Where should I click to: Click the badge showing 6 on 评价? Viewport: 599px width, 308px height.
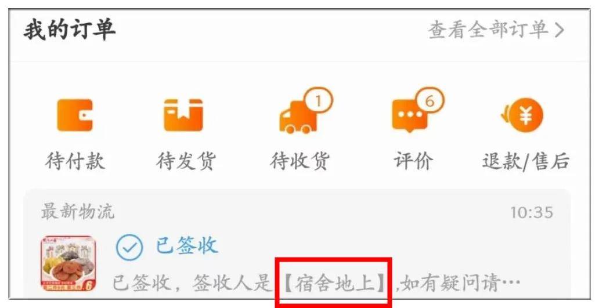430,102
